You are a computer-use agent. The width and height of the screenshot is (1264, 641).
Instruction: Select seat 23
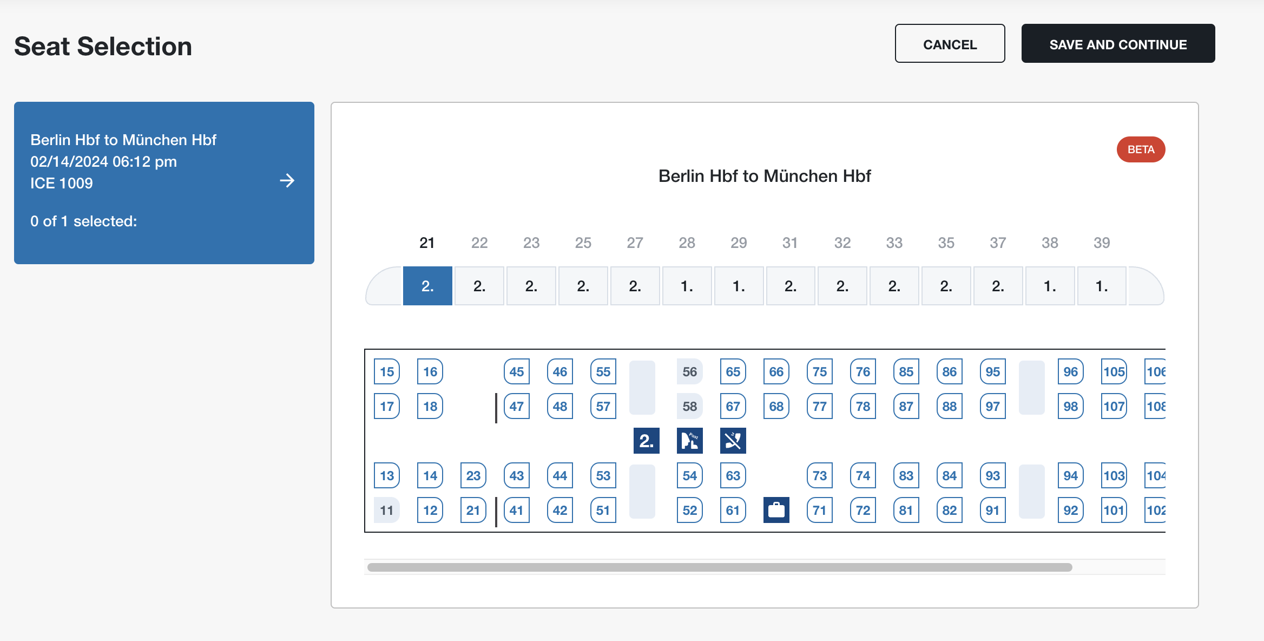point(473,475)
